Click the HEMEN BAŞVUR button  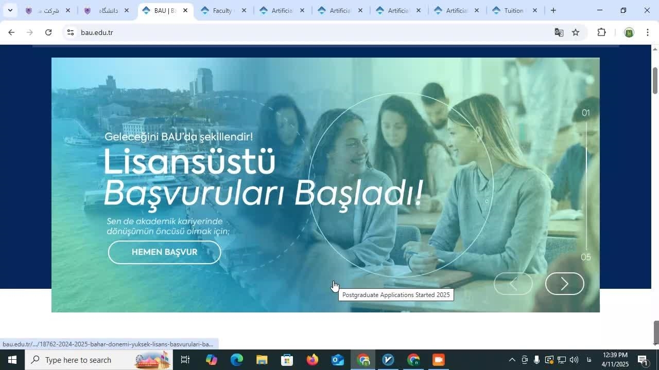click(x=164, y=252)
